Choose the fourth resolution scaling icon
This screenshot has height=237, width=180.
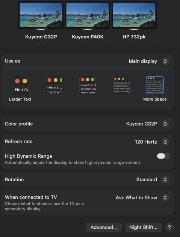pos(121,85)
